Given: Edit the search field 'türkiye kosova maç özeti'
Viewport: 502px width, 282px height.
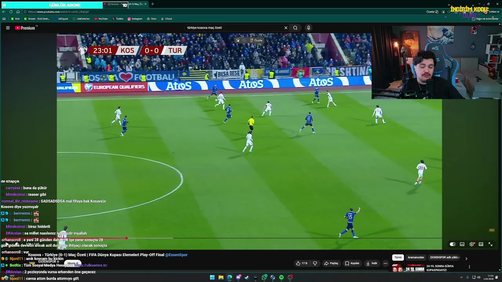Looking at the screenshot, I should (234, 28).
